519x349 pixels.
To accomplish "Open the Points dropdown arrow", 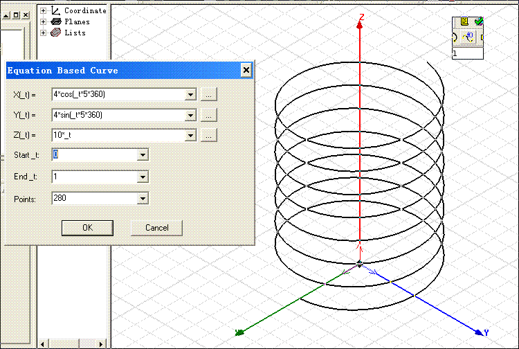I will (143, 199).
